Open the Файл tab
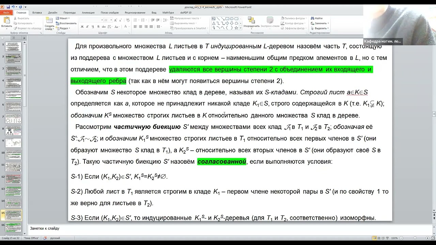 (6, 13)
